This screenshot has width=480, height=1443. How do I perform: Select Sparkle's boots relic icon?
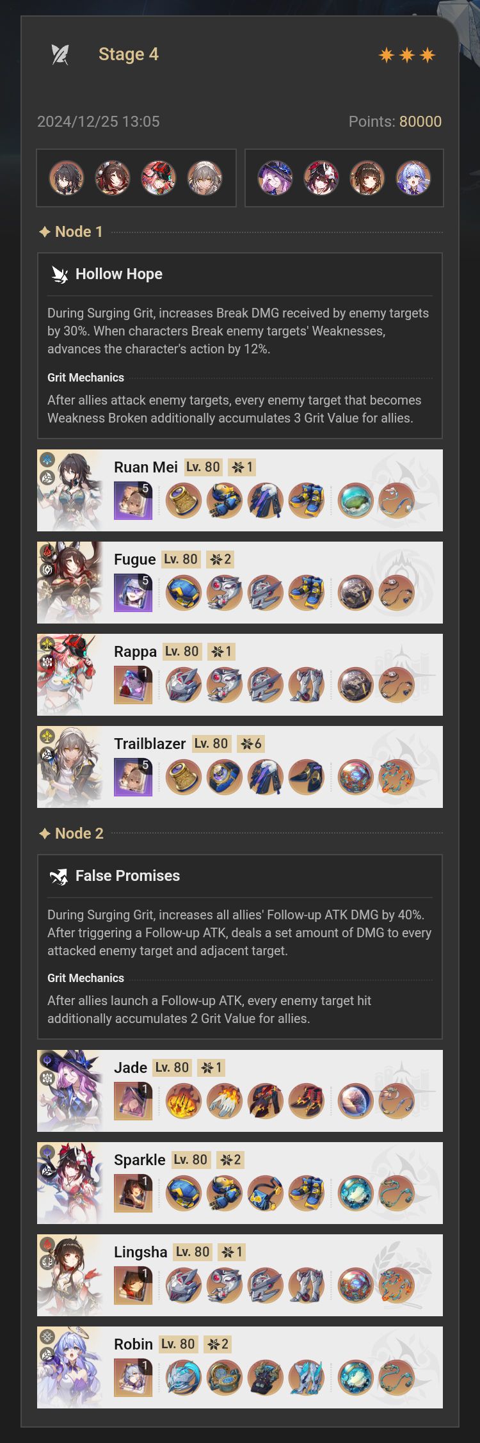point(307,1193)
